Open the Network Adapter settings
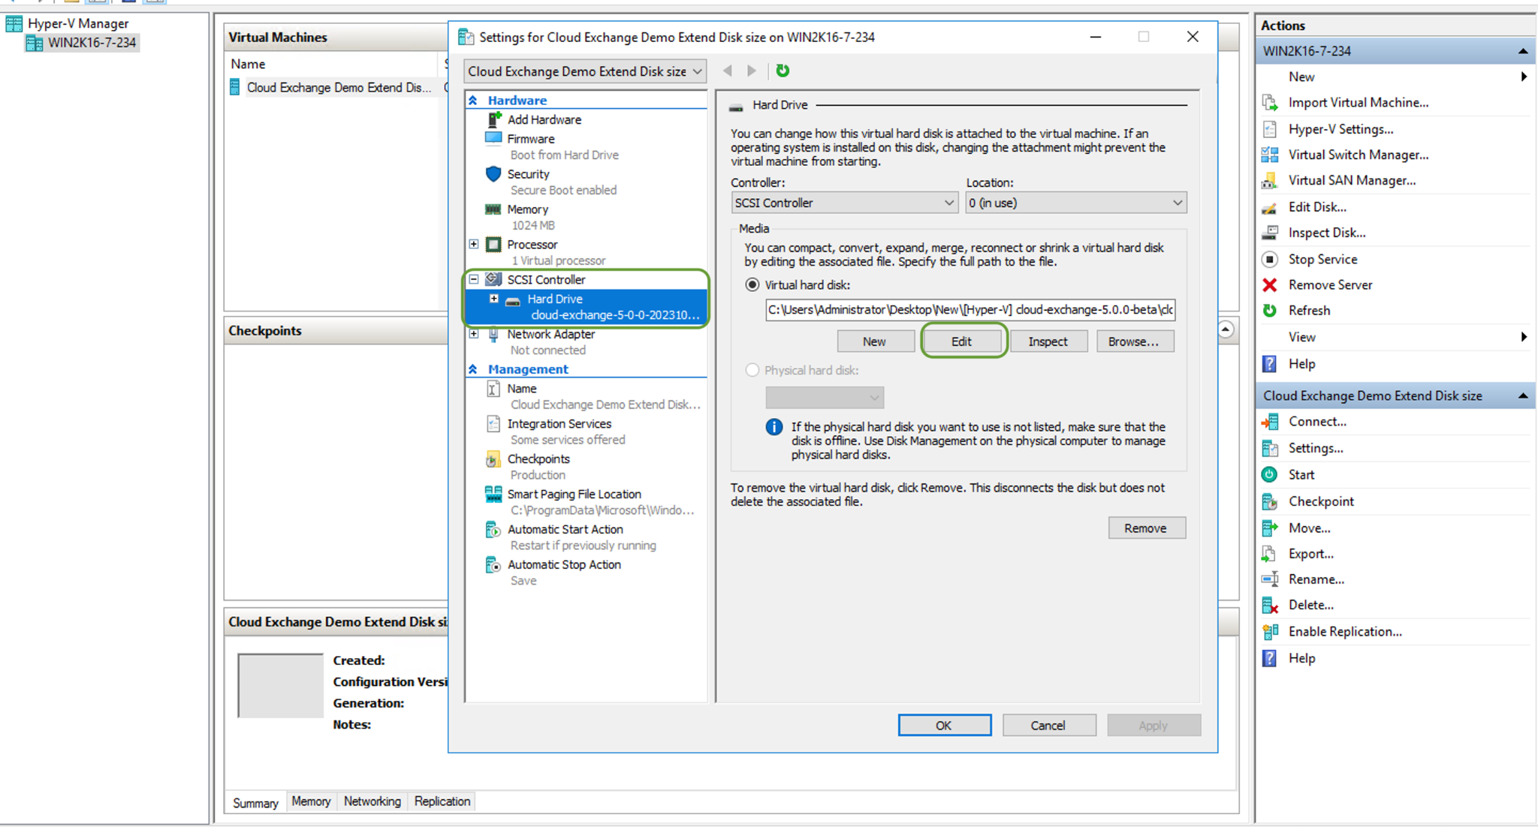1538x827 pixels. tap(550, 334)
